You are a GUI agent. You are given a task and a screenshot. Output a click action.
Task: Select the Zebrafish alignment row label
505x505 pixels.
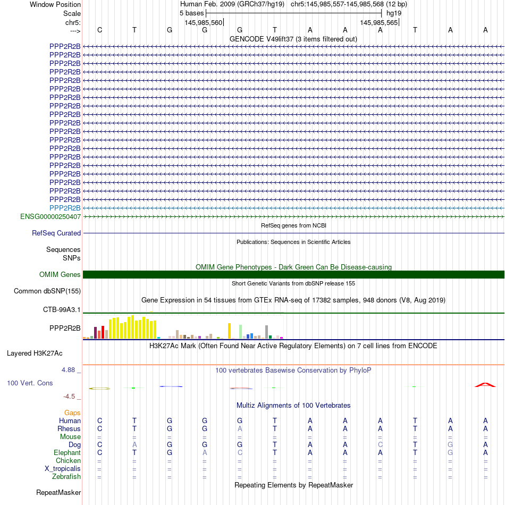pos(66,477)
